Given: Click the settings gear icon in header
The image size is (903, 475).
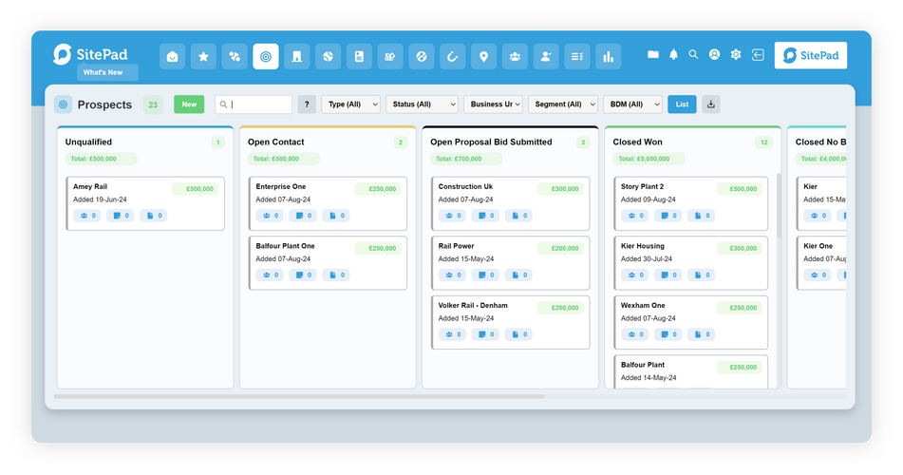Looking at the screenshot, I should point(735,55).
